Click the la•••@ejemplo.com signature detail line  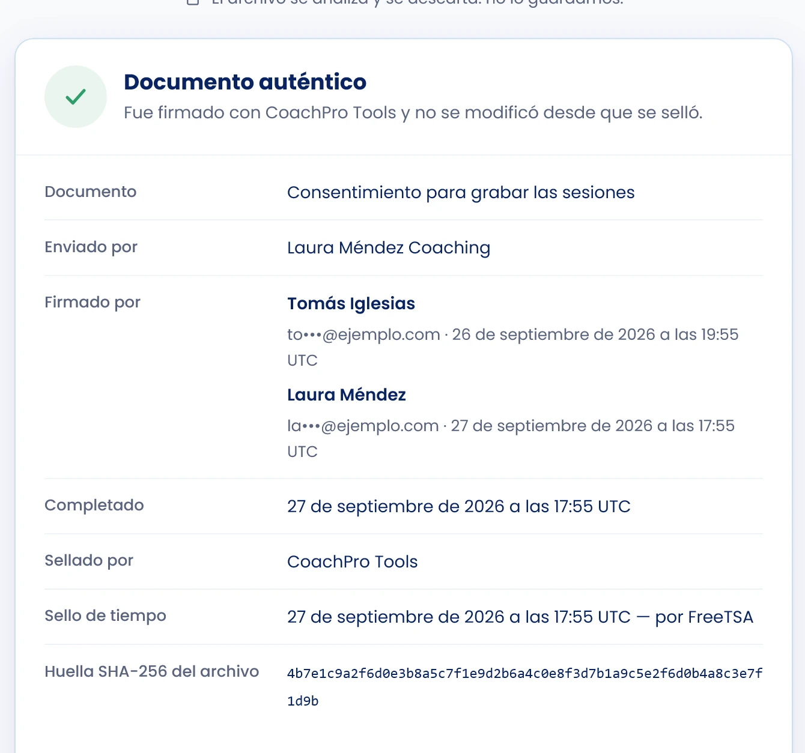pos(511,438)
